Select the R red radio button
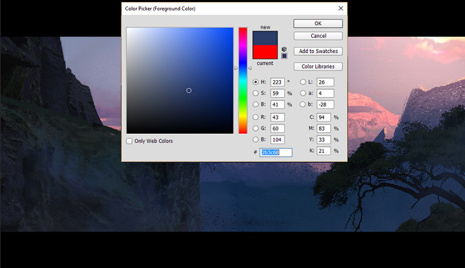This screenshot has height=268, width=465. pos(255,117)
